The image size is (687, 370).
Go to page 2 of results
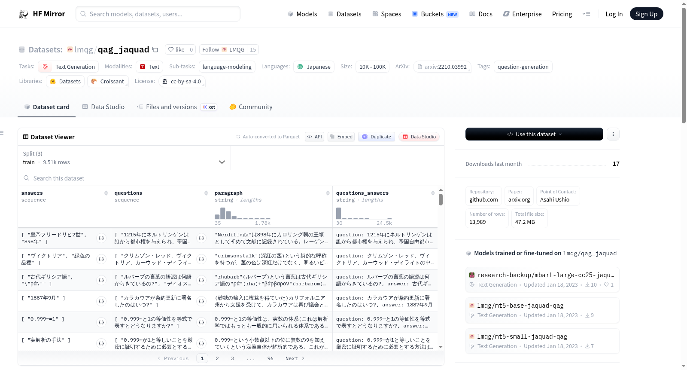point(217,358)
